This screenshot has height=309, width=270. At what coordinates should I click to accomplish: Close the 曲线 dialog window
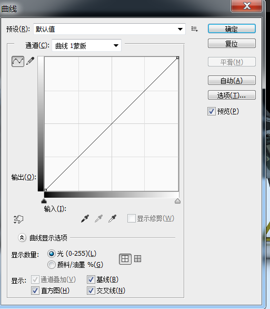click(247, 6)
